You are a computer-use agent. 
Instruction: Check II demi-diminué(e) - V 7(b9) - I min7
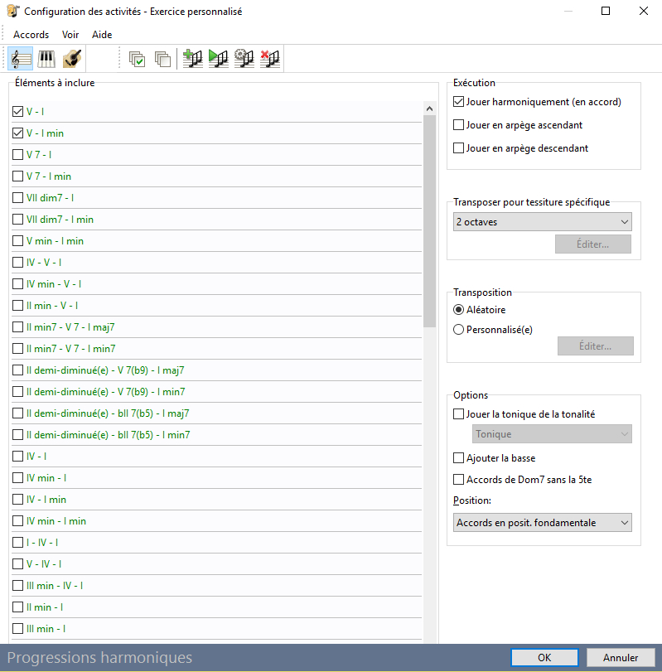(17, 392)
